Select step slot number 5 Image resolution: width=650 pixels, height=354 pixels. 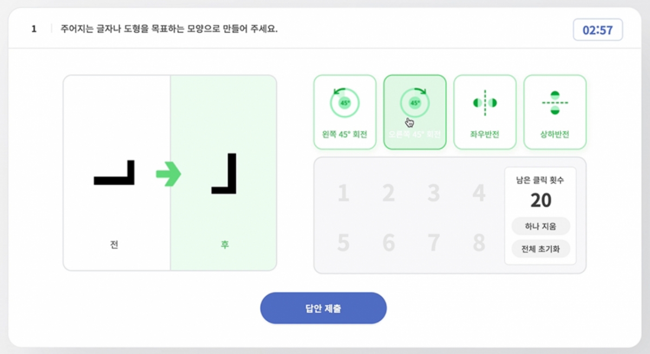coord(343,243)
